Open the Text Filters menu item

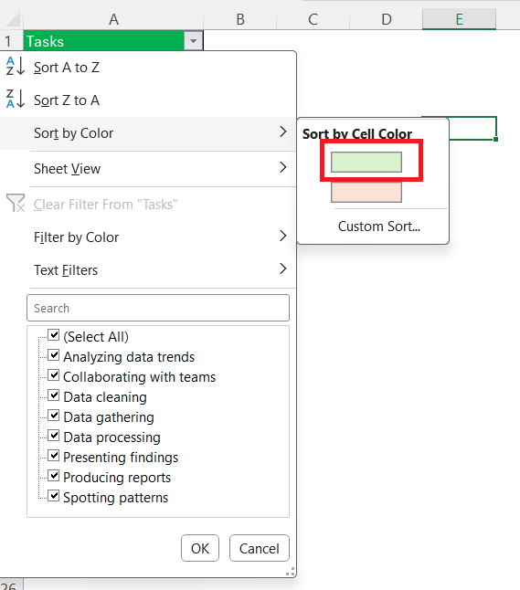coord(148,269)
